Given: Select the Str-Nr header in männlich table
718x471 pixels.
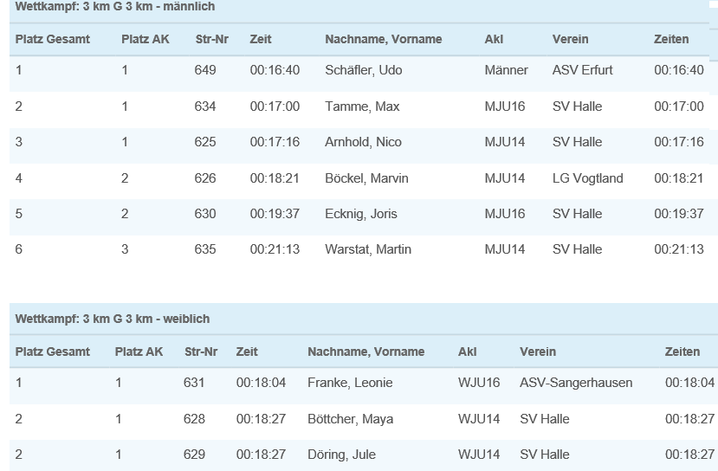Looking at the screenshot, I should (211, 39).
